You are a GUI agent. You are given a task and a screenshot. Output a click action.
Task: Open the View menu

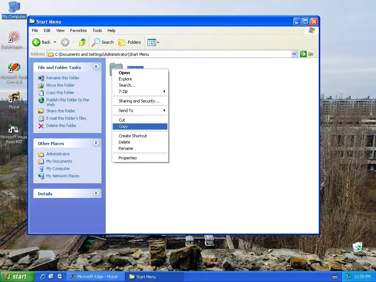point(60,30)
